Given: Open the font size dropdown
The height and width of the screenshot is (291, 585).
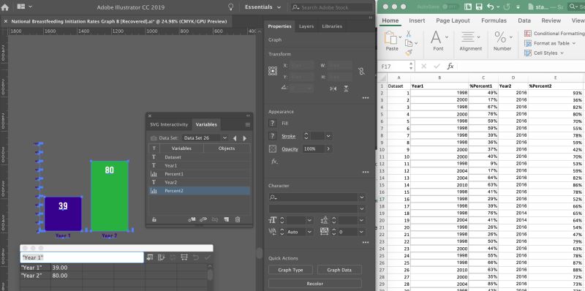Looking at the screenshot, I should (x=309, y=221).
